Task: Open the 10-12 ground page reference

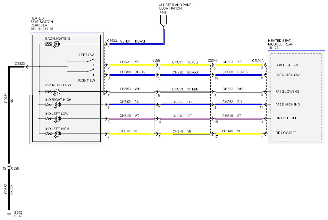Action: (x=18, y=216)
